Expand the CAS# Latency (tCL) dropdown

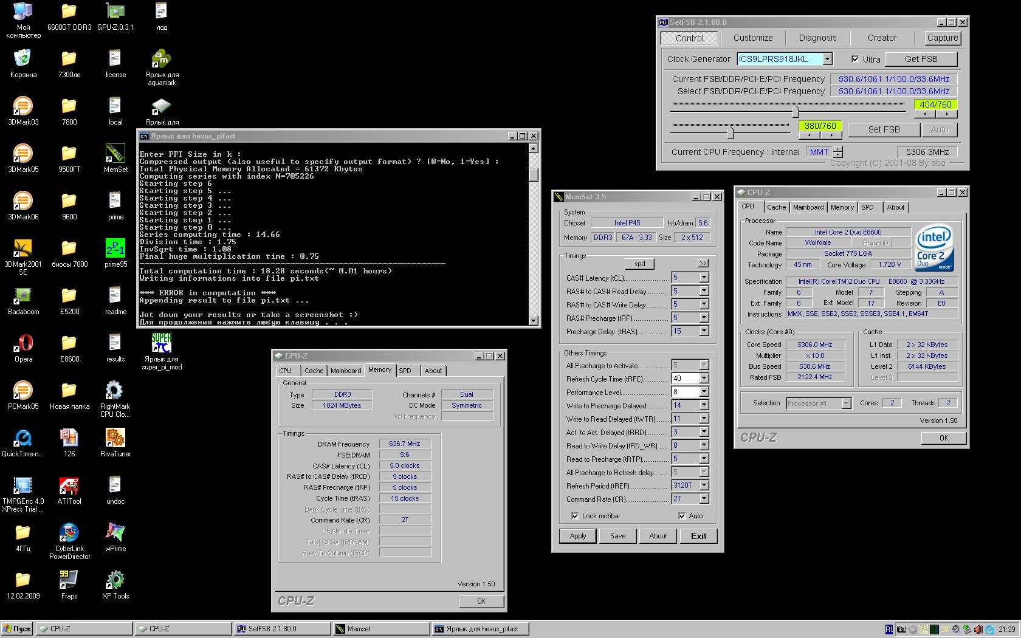coord(704,278)
